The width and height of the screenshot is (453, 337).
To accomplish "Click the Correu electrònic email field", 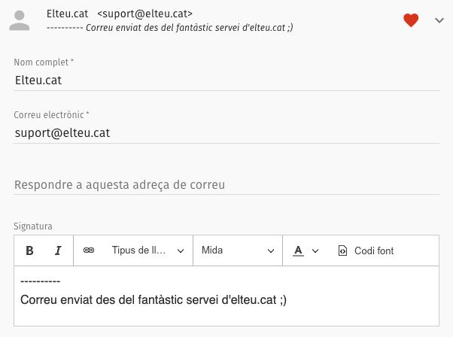I will coord(226,133).
